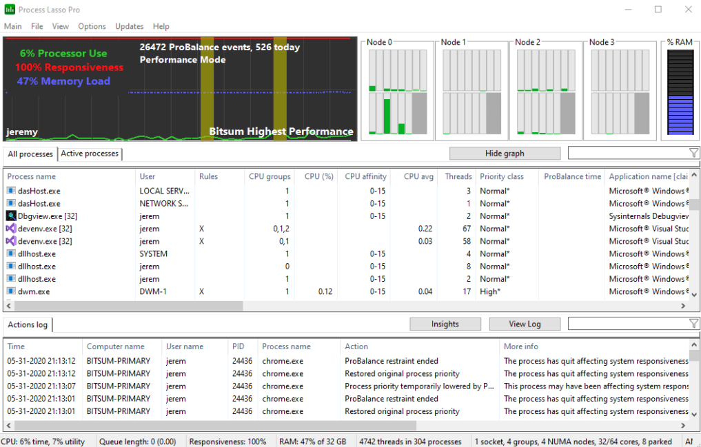Select the dwm.exe process row
The image size is (701, 447).
[x=347, y=291]
